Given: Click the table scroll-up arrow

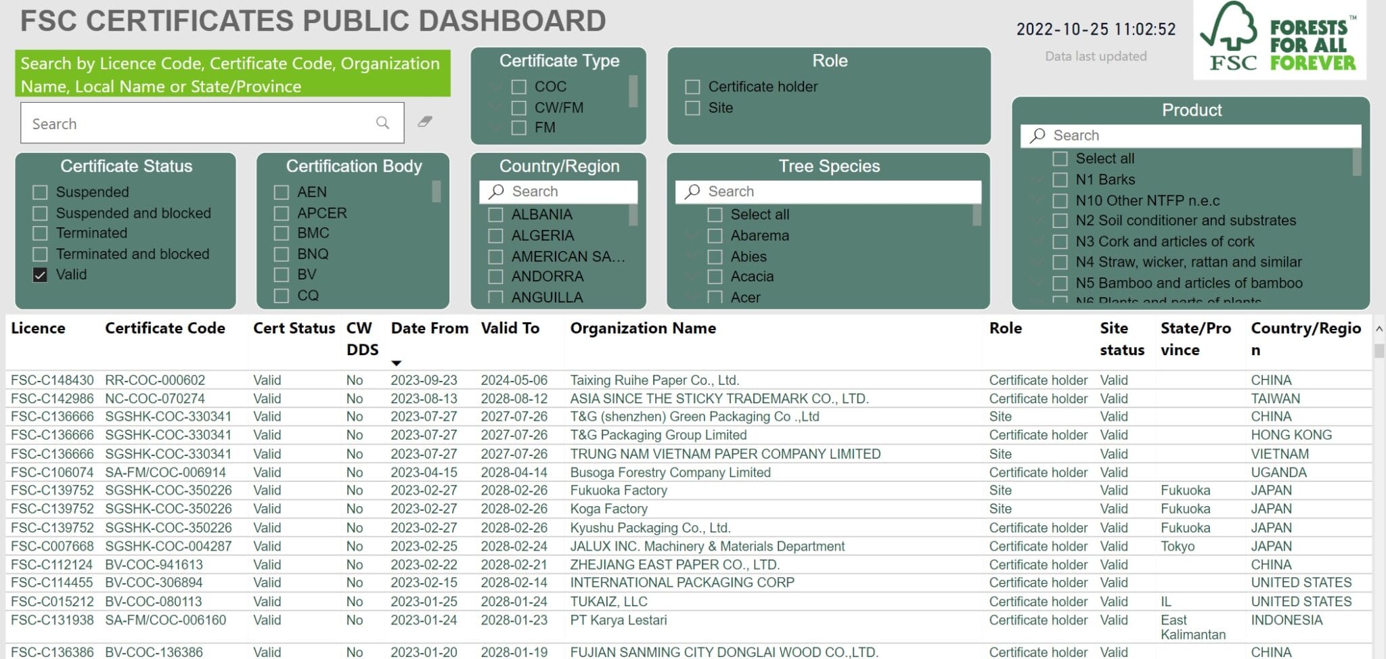Looking at the screenshot, I should tap(1379, 329).
